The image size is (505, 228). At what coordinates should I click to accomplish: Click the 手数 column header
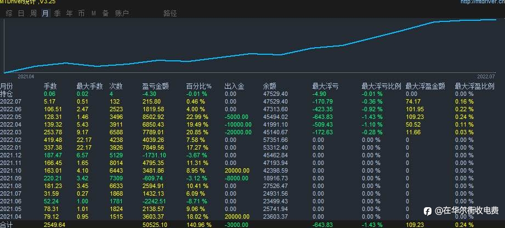coord(50,86)
